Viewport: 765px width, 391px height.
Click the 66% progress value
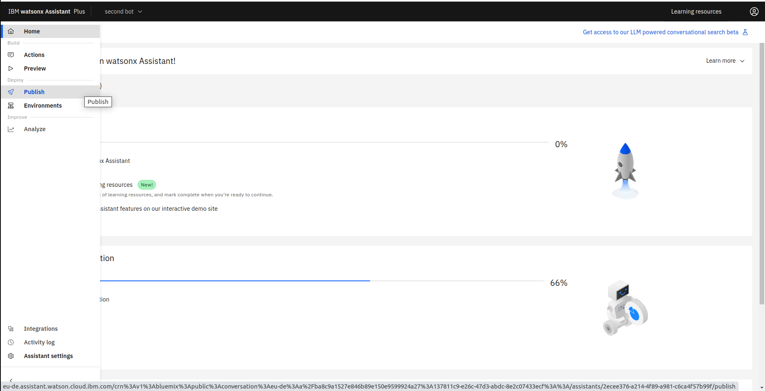pos(558,283)
